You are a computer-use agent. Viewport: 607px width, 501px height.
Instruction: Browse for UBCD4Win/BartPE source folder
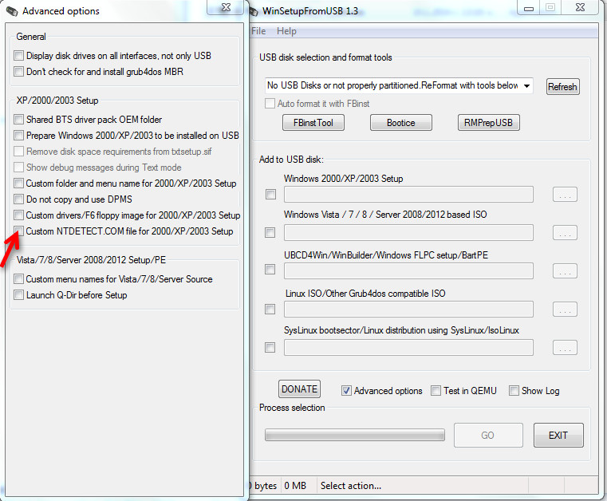pos(565,271)
